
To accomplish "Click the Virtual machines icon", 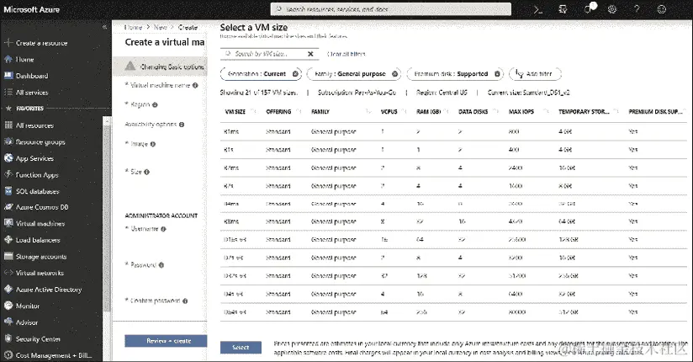I will (8, 223).
